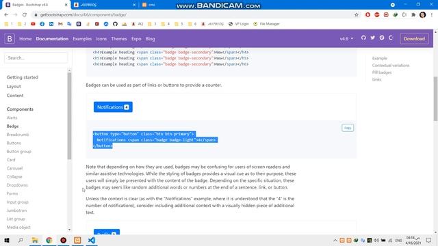Viewport: 438px width, 246px height.
Task: Open the Alerts sidebar link
Action: coord(12,118)
